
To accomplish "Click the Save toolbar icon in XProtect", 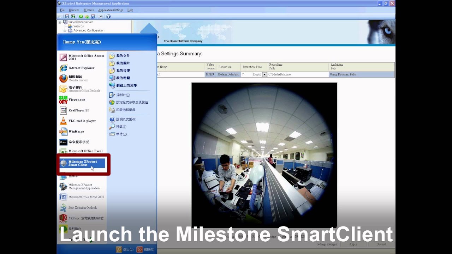I will (67, 16).
